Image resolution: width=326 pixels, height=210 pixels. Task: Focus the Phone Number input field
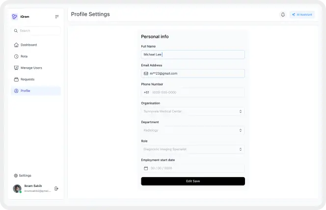pyautogui.click(x=193, y=92)
